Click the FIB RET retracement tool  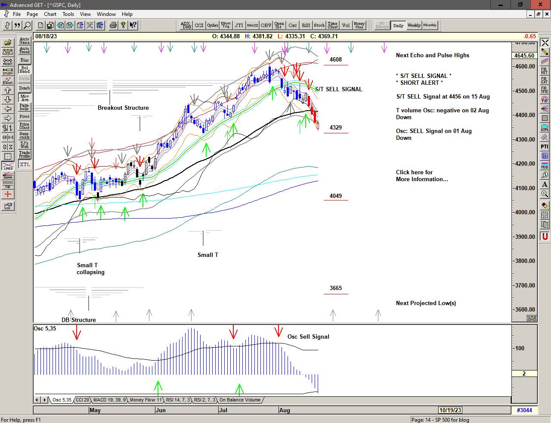coord(545,71)
